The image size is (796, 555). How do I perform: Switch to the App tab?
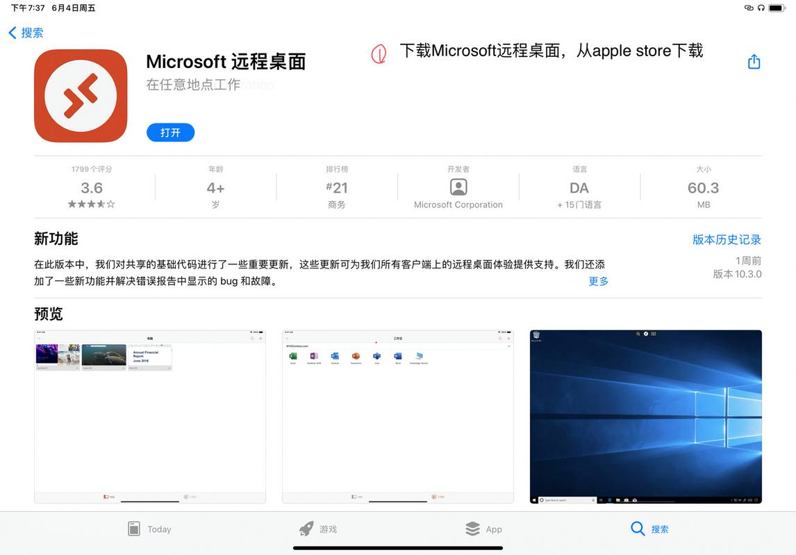[483, 529]
